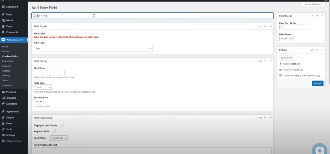Move Publish panel down
330x154 pixels.
coord(317,50)
